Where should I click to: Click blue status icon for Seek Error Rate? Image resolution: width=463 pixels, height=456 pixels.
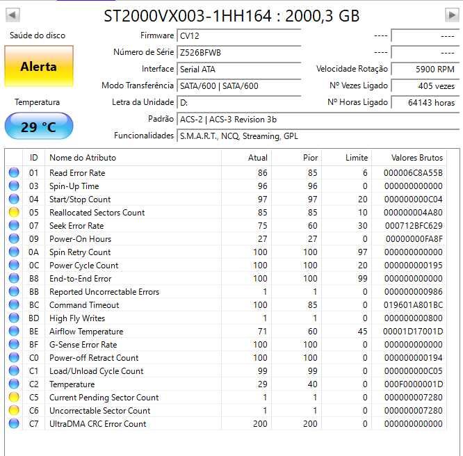tap(14, 225)
